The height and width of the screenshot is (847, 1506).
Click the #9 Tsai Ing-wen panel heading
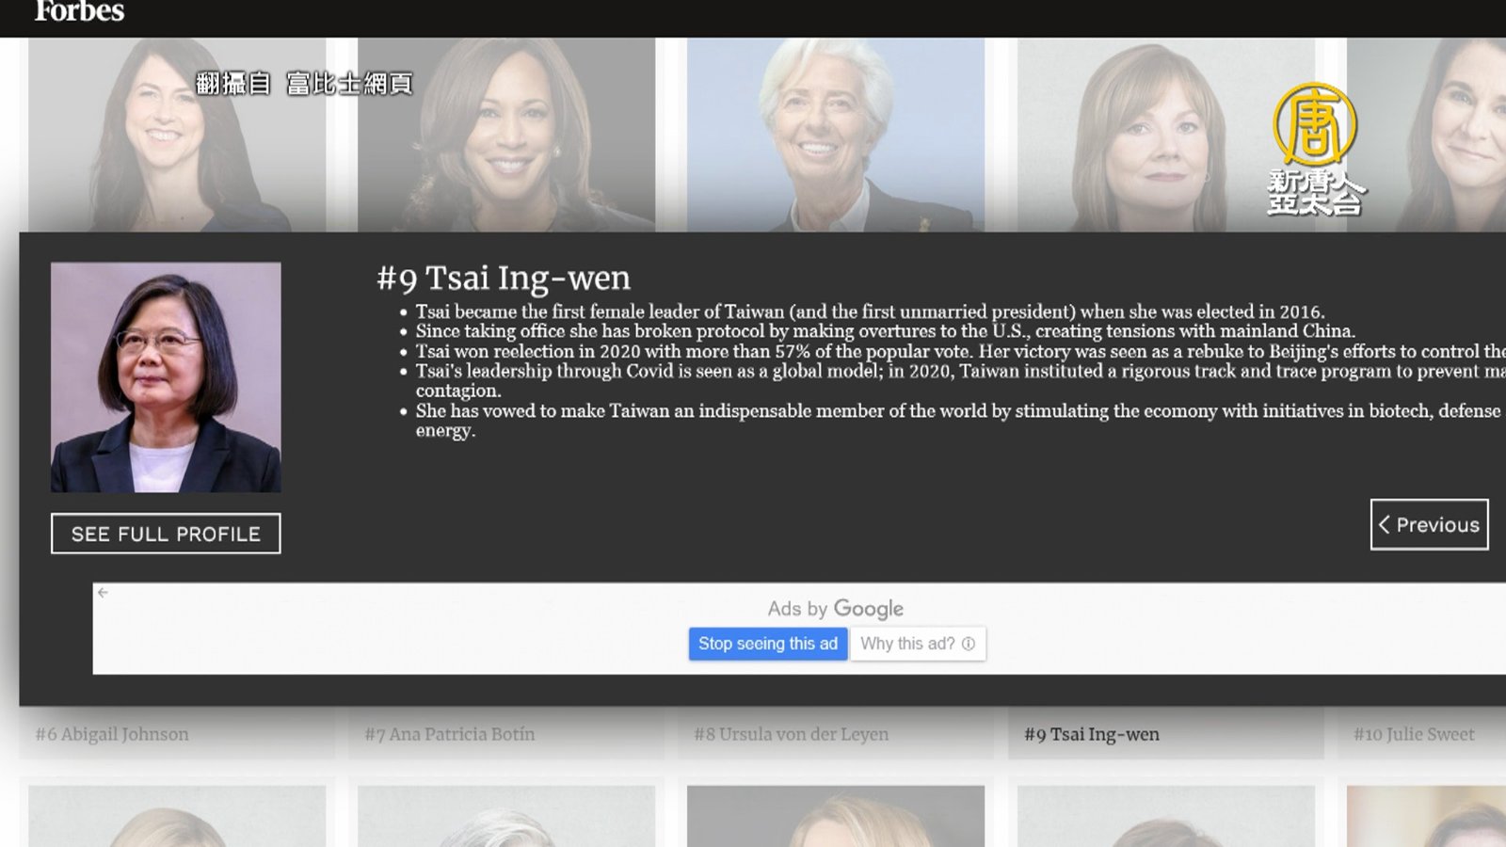point(504,279)
